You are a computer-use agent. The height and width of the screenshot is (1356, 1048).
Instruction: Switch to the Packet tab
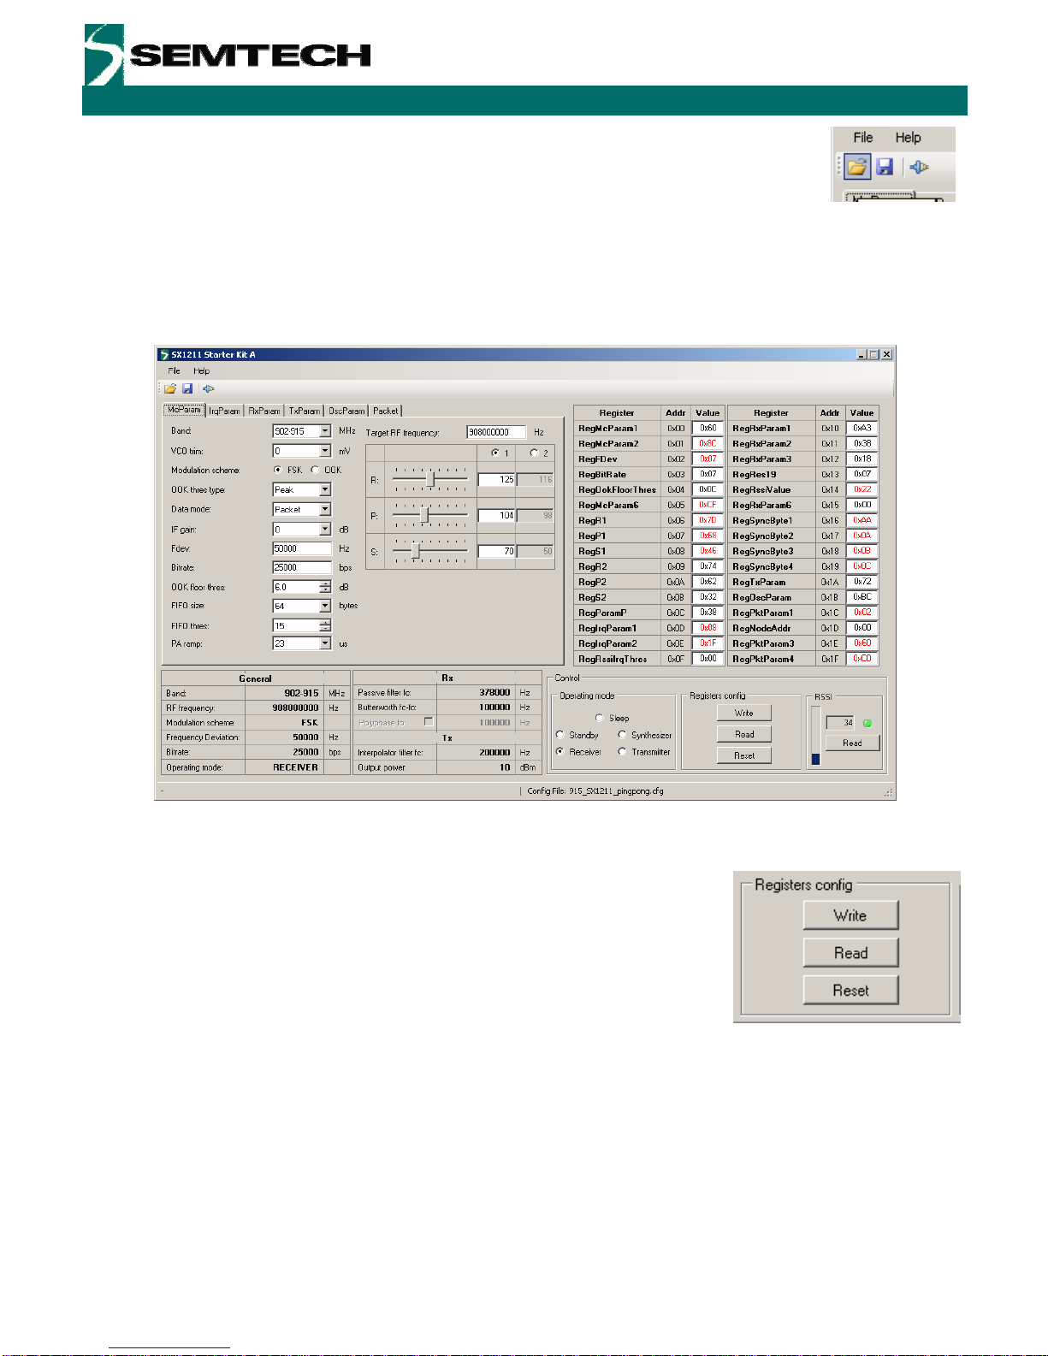(386, 411)
